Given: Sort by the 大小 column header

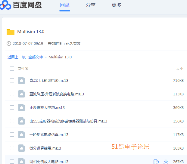Looking at the screenshot, I should [180, 69].
